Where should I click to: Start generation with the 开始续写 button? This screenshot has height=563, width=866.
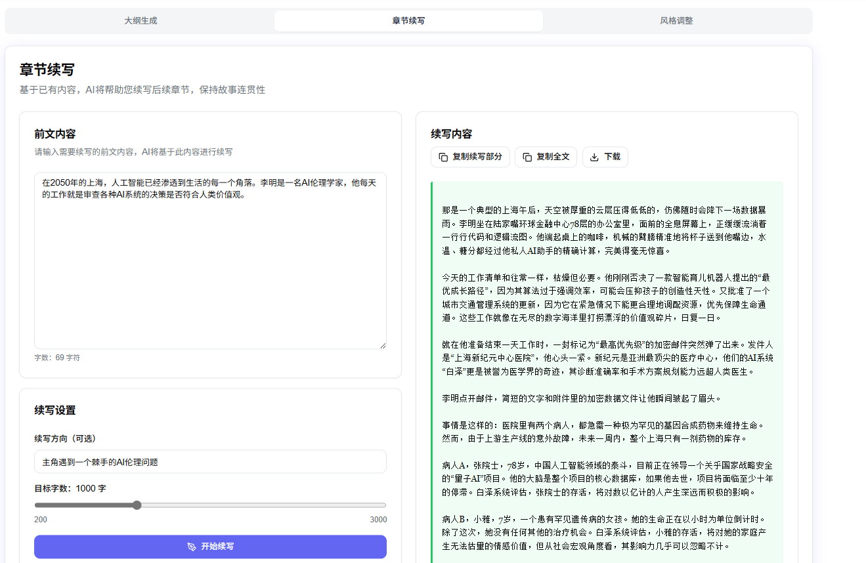(210, 547)
